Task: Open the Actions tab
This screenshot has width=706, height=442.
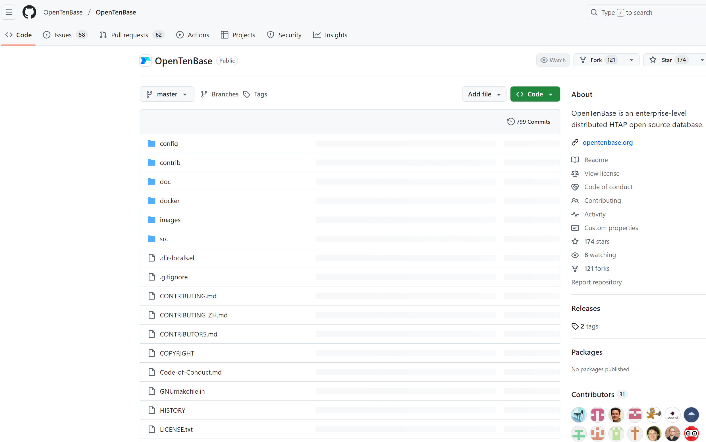Action: tap(193, 35)
